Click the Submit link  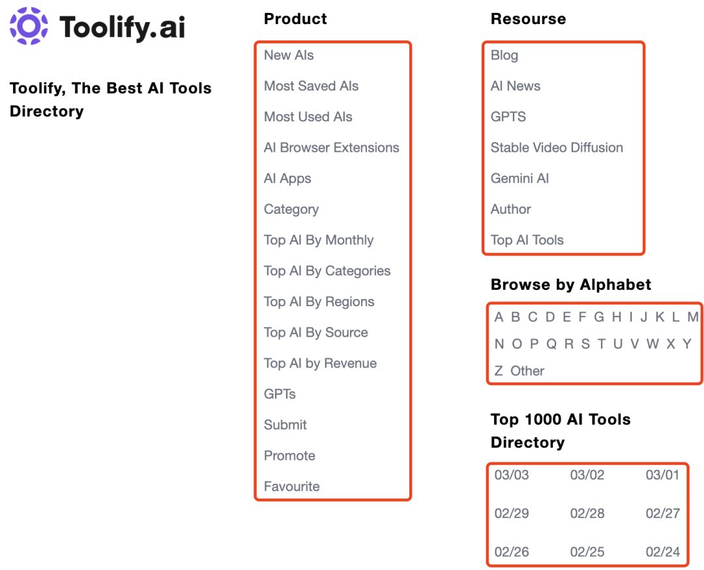(x=286, y=425)
